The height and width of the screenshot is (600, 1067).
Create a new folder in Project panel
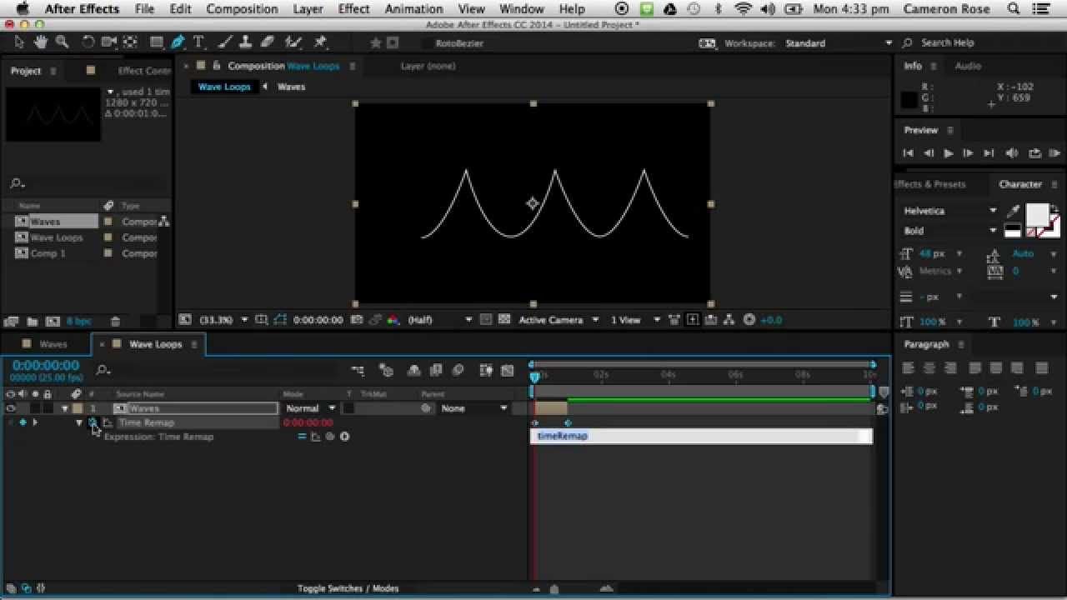pyautogui.click(x=32, y=322)
